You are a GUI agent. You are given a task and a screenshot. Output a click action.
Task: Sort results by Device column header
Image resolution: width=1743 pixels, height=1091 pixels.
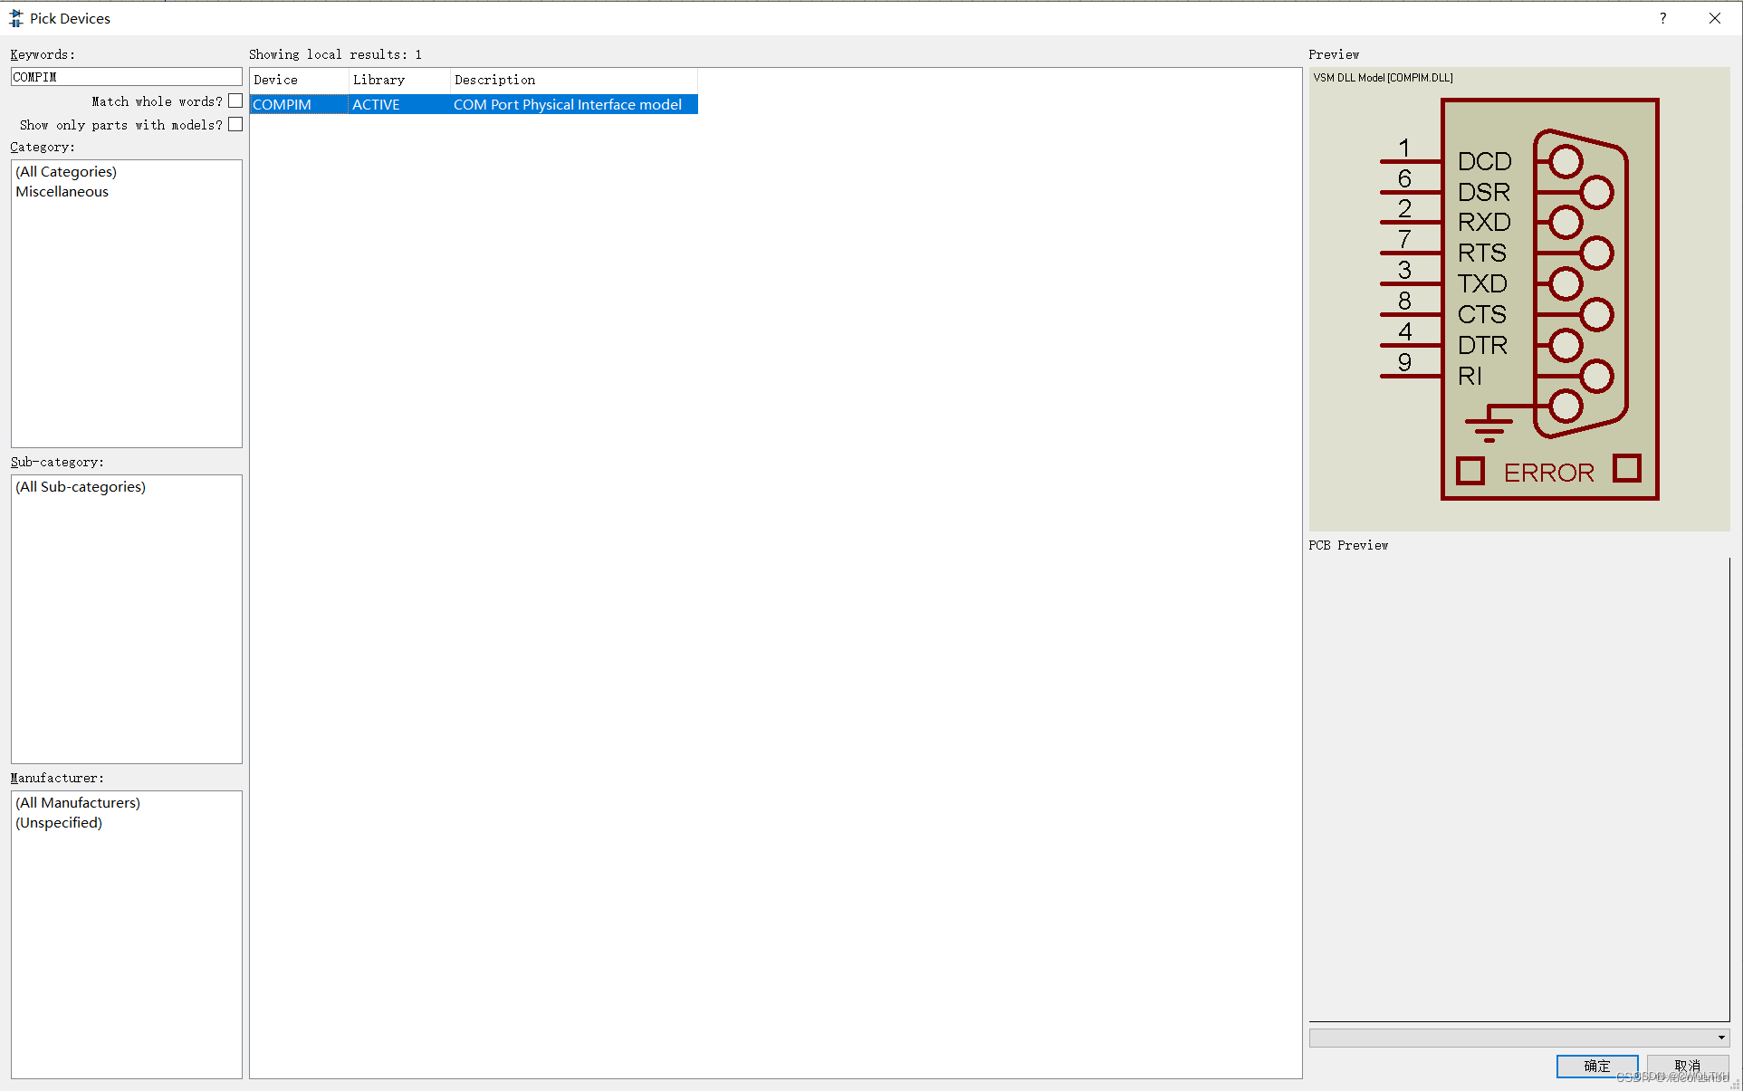point(299,80)
